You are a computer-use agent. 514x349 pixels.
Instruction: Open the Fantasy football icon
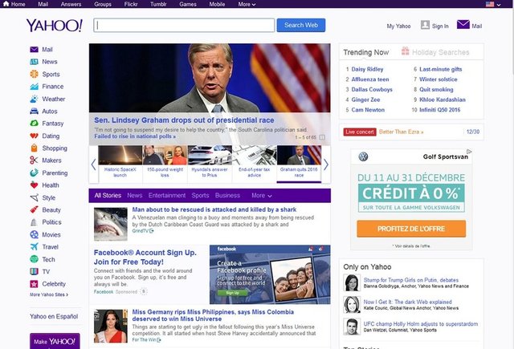point(34,124)
